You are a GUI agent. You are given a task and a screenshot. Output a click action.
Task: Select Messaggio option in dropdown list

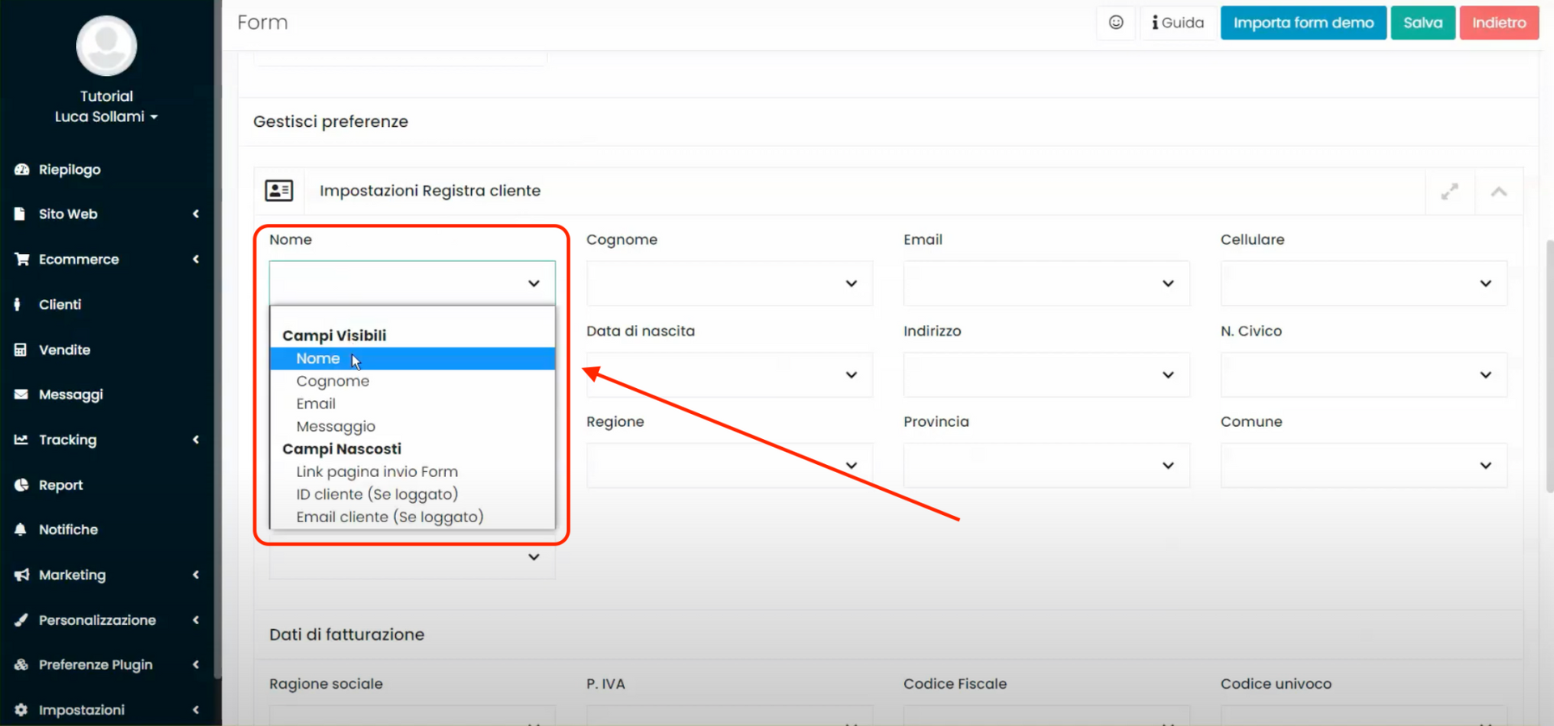tap(413, 426)
